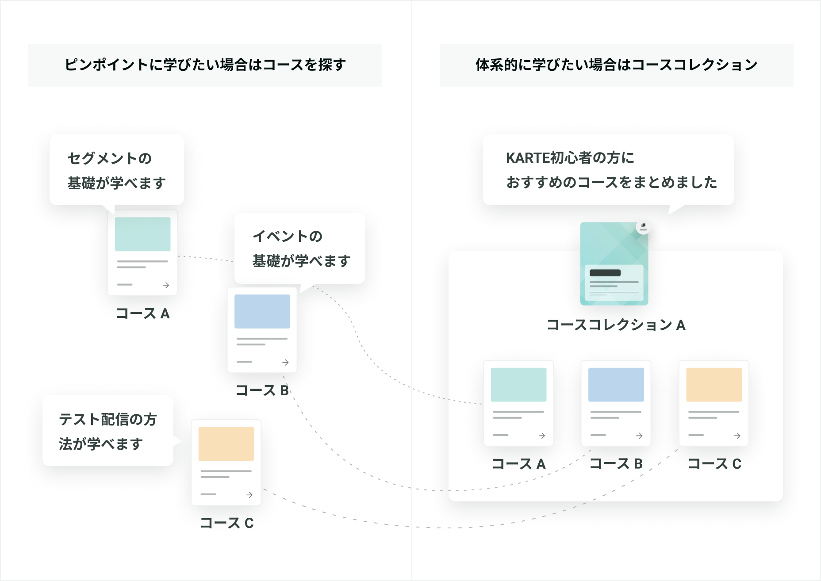Click the arrow on コース C card inside collection
The width and height of the screenshot is (821, 581).
737,436
